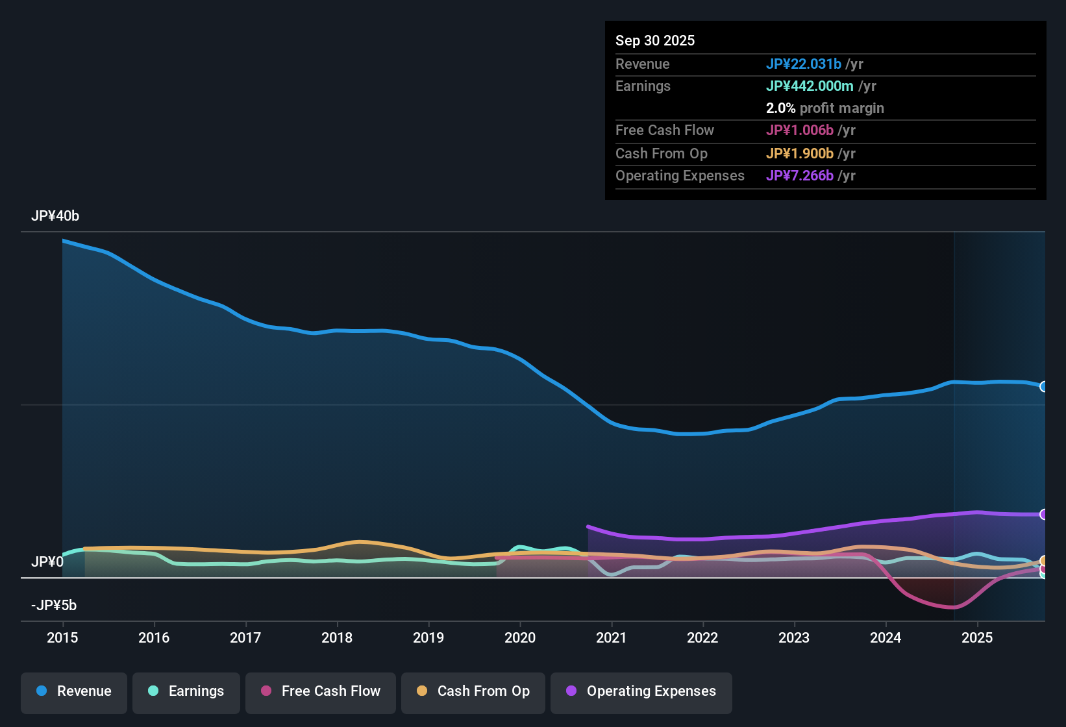Click the blue Revenue legend dot icon

click(41, 691)
